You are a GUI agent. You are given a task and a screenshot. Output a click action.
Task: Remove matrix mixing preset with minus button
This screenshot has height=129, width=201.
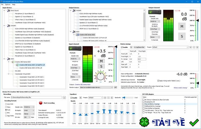194,47
